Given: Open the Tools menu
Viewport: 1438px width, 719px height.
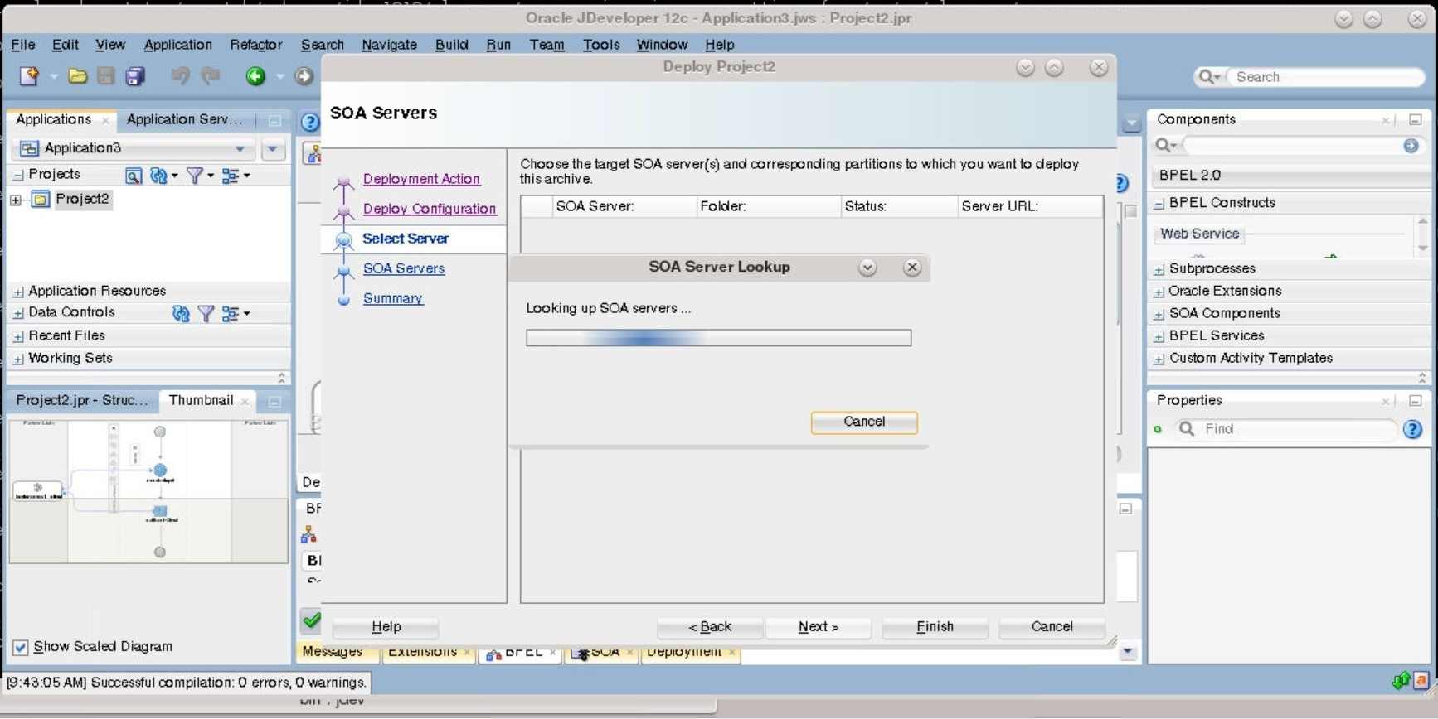Looking at the screenshot, I should point(600,45).
